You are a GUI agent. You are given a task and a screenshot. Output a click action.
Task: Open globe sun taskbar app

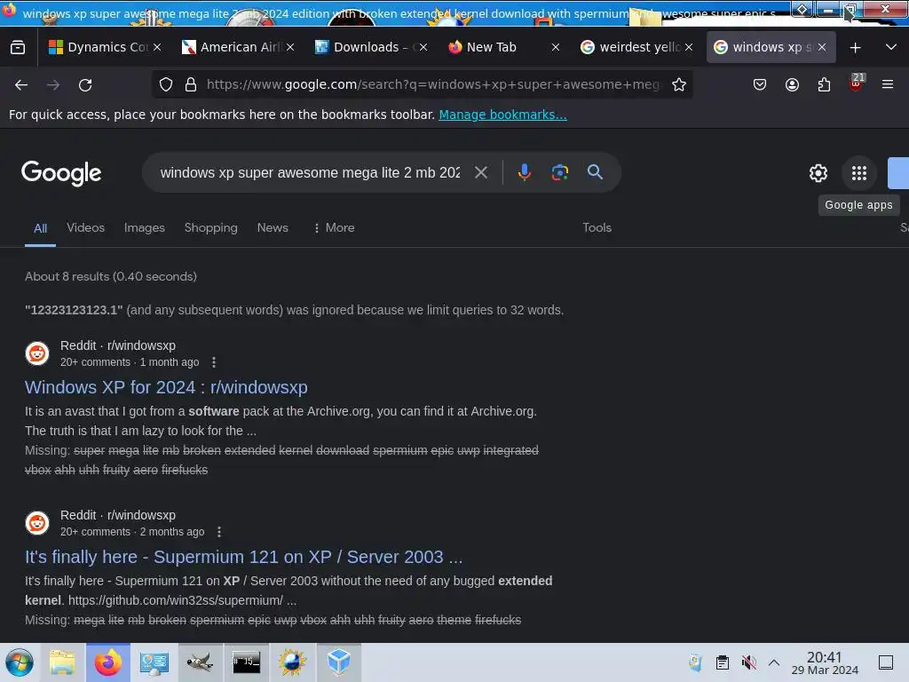(293, 662)
